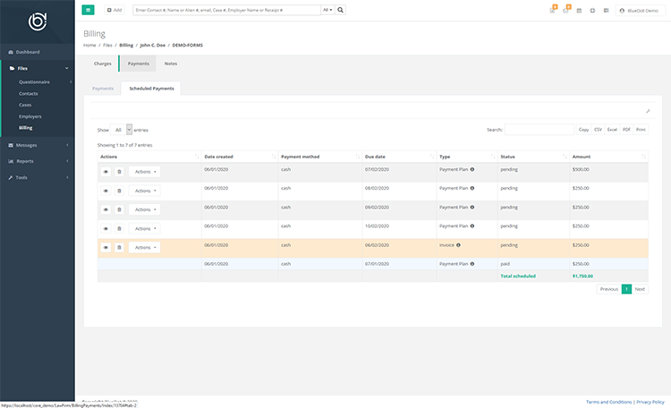Click the magnifier search button
Viewport: 671px width, 408px height.
pos(340,10)
